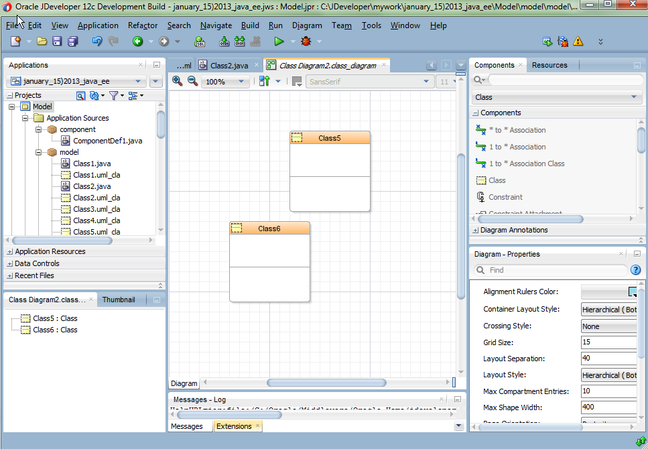Screen dimensions: 648x449
Task: Open the Refactor menu
Action: (143, 25)
